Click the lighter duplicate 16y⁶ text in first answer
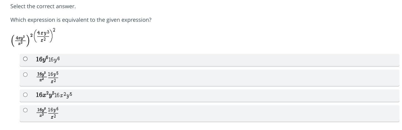Screen dimensions: 402x130 coord(54,59)
